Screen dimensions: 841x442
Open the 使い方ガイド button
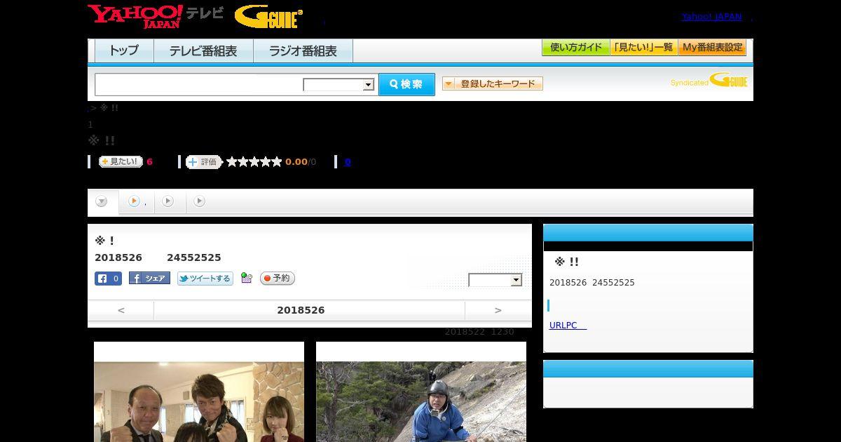pyautogui.click(x=575, y=48)
